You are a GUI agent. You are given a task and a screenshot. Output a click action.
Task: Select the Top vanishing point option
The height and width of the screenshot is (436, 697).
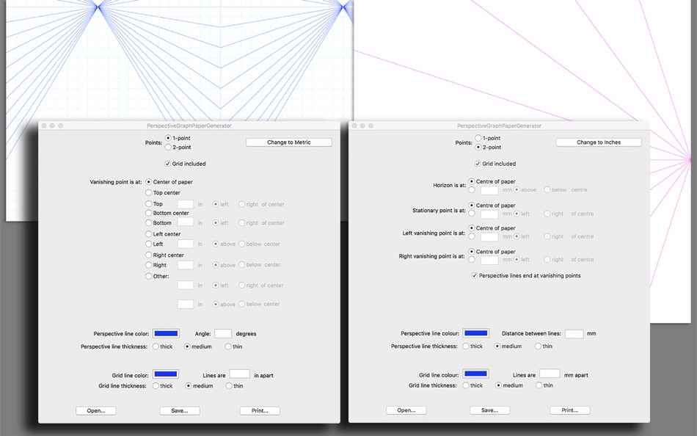pos(148,204)
